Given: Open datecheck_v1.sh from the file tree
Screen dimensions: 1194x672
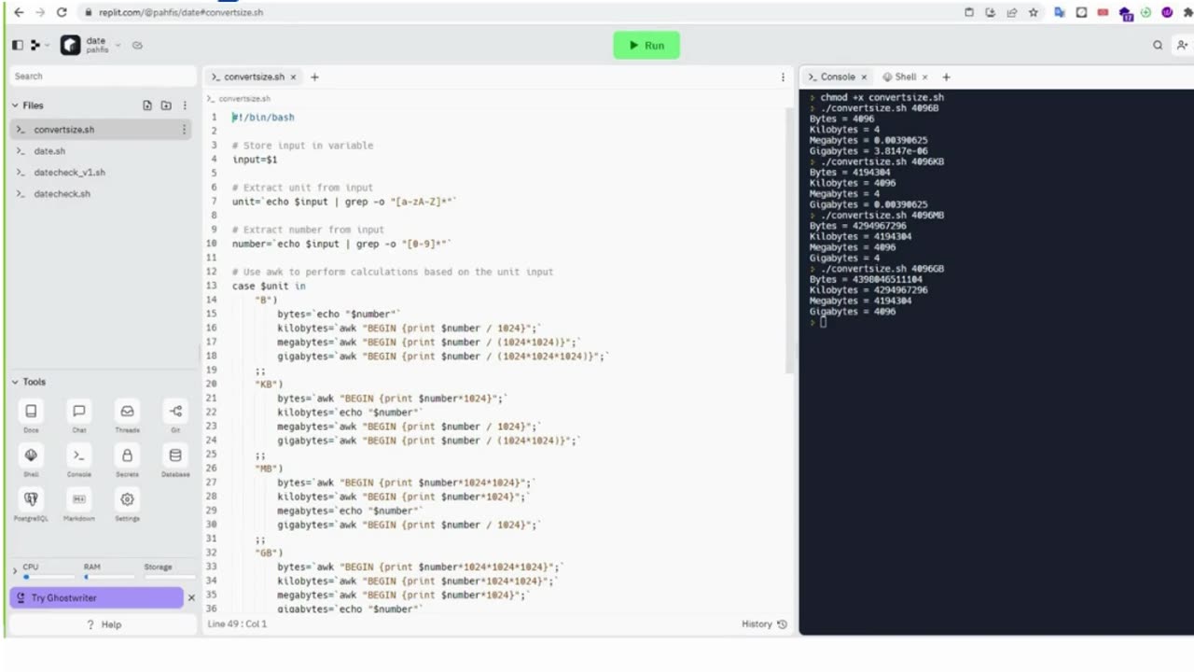Looking at the screenshot, I should 101,172.
